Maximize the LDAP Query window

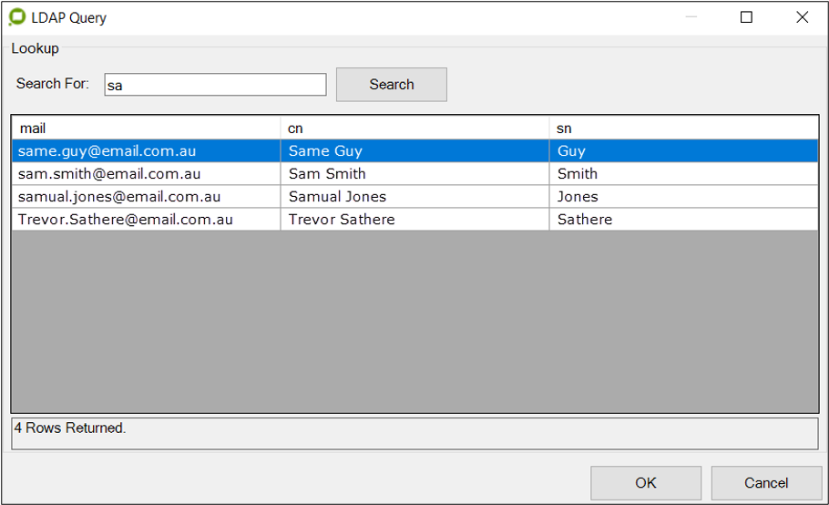[x=746, y=17]
